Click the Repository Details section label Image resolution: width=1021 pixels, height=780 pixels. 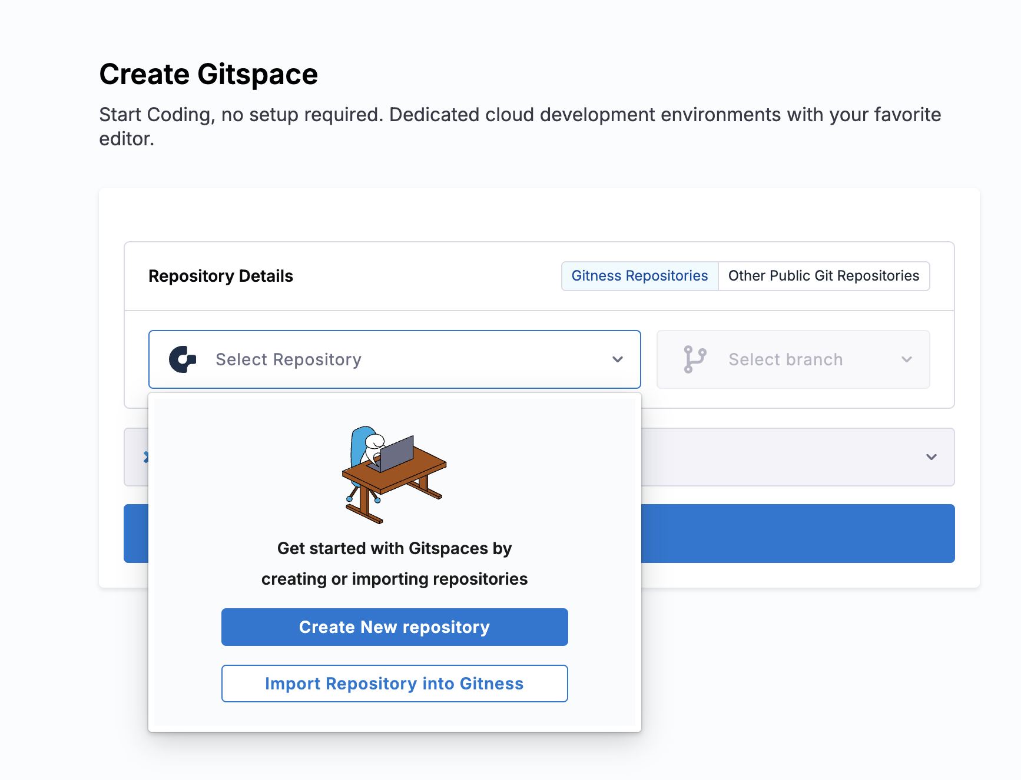(221, 276)
